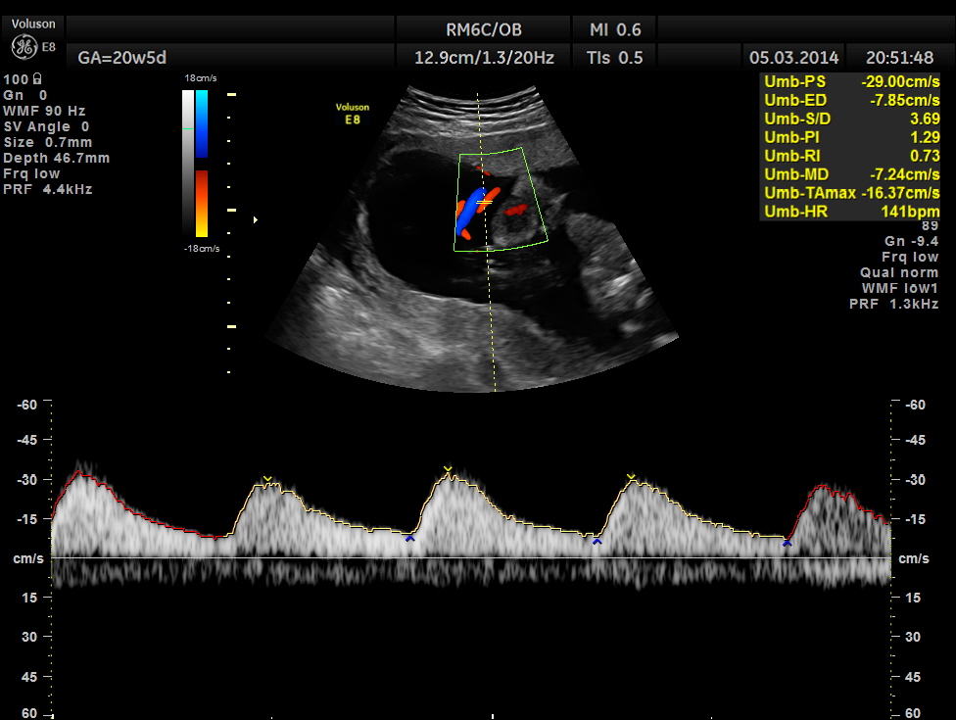
Task: Select the sample volume gate on the vessel
Action: click(x=483, y=201)
